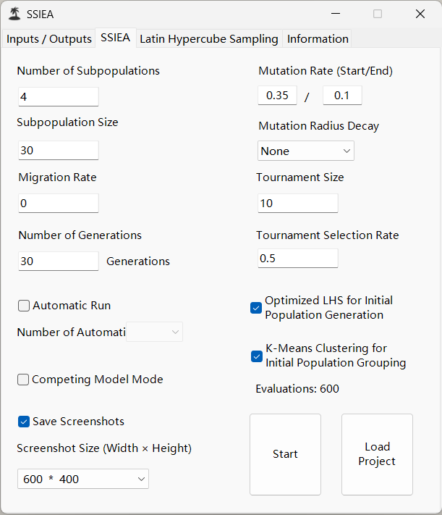Click the SSIEA palm tree app icon
442x515 pixels.
(14, 14)
